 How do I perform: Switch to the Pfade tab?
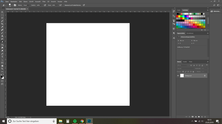pyautogui.click(x=190, y=62)
